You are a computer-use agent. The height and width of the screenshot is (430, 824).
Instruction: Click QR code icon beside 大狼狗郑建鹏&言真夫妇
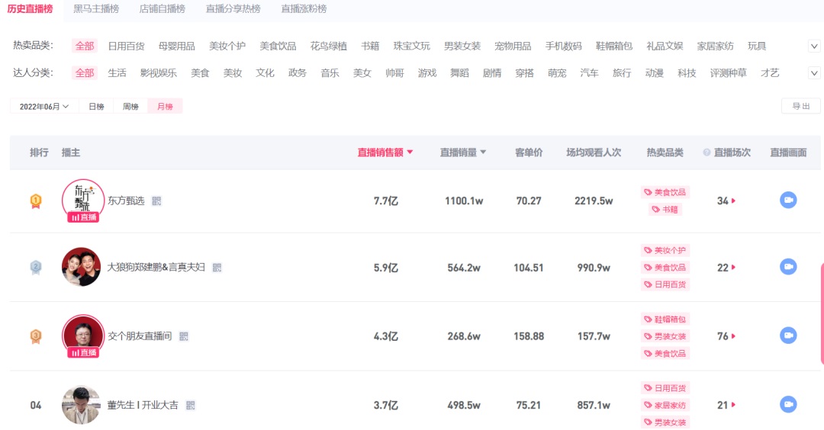[x=217, y=268]
